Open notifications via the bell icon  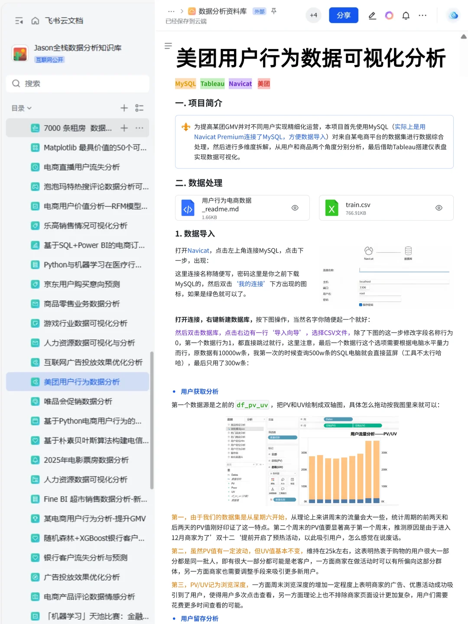(406, 16)
